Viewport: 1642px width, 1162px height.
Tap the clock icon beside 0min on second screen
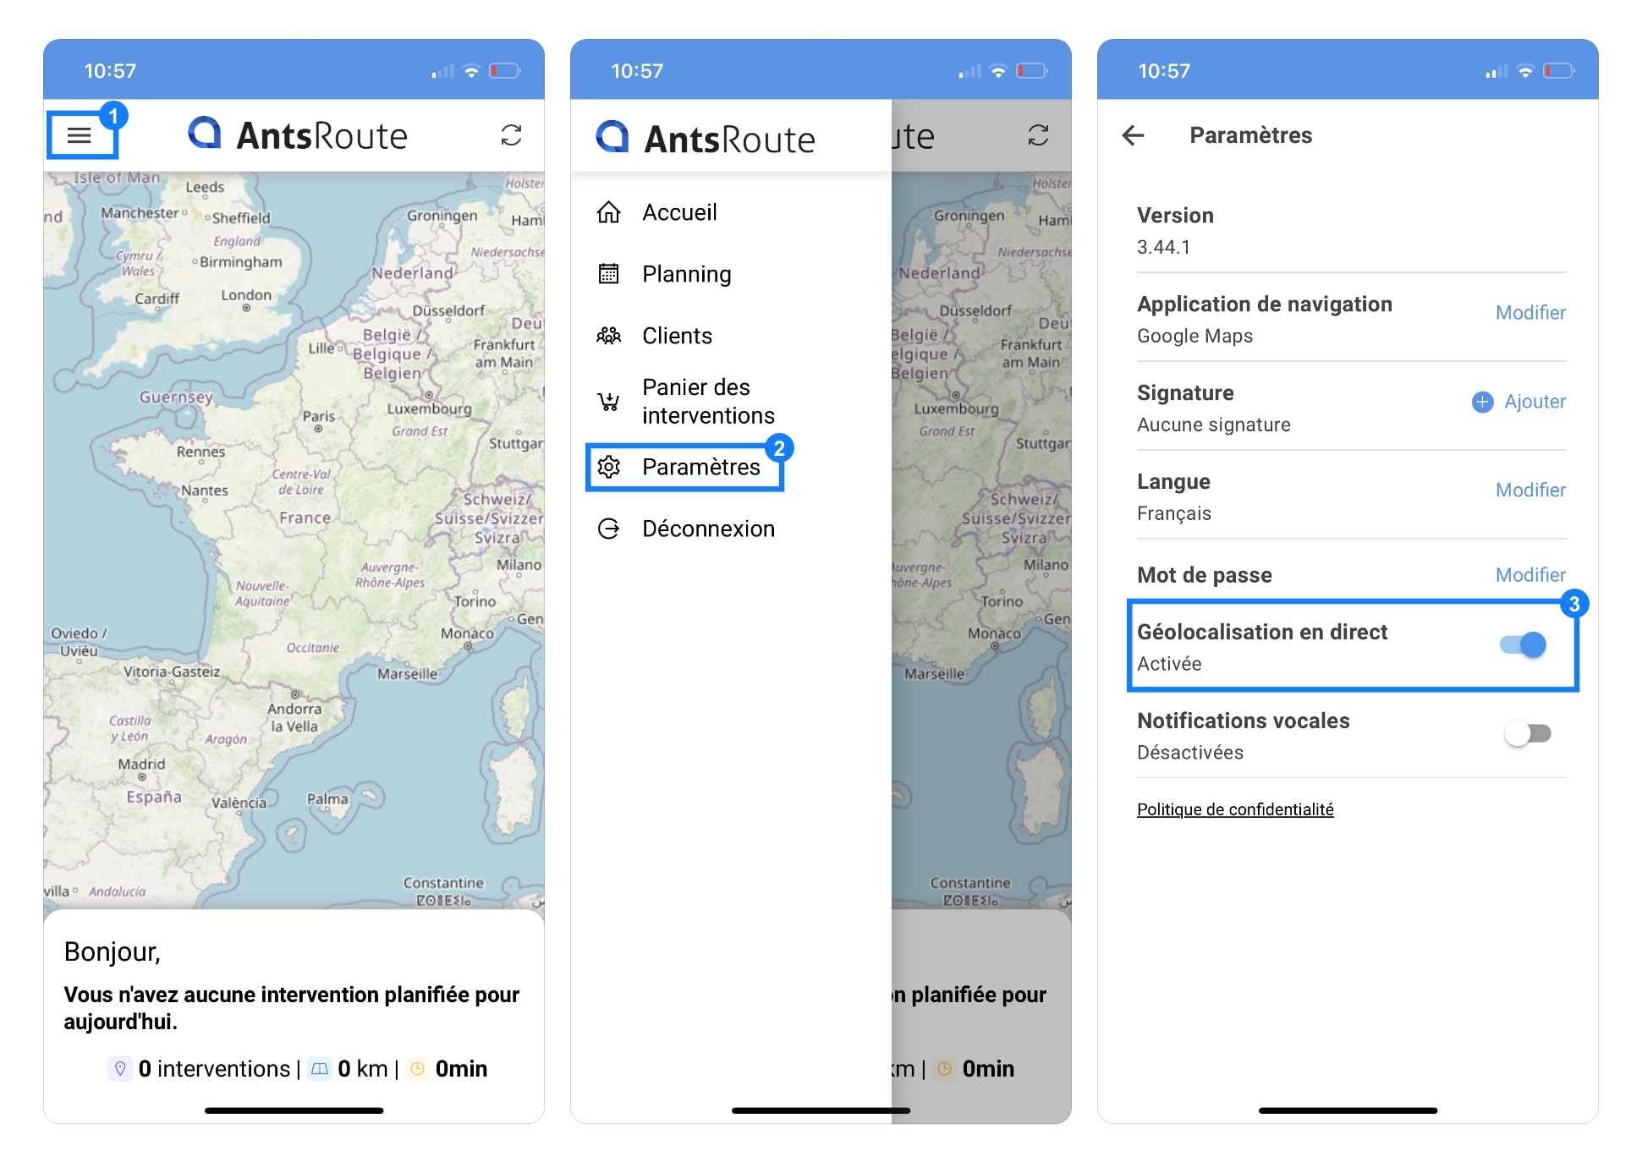click(x=944, y=1069)
